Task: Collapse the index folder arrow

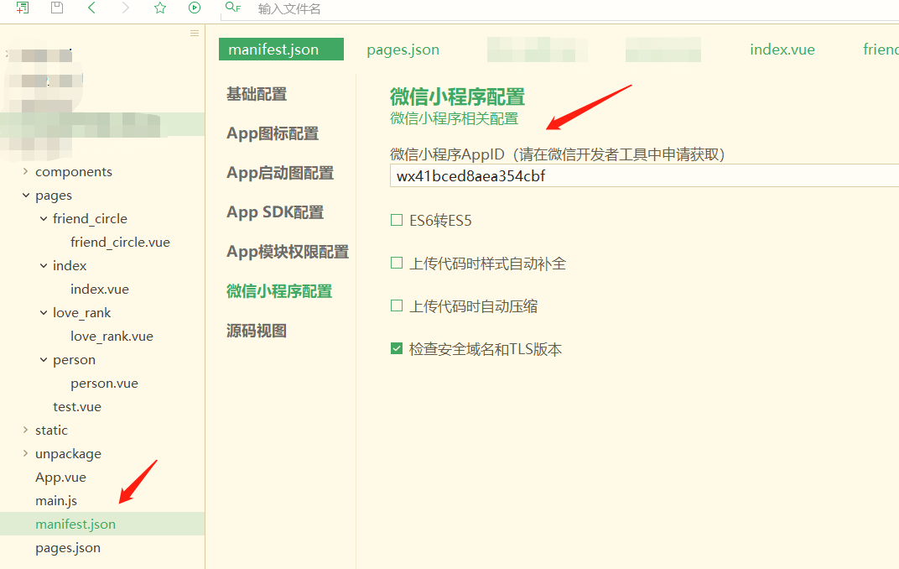Action: coord(43,265)
